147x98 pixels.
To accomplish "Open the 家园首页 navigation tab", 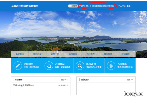I will pos(126,54).
